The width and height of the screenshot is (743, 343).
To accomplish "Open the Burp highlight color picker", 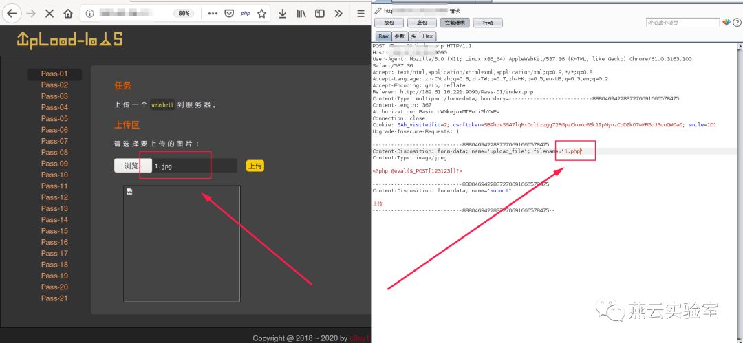I will [726, 22].
